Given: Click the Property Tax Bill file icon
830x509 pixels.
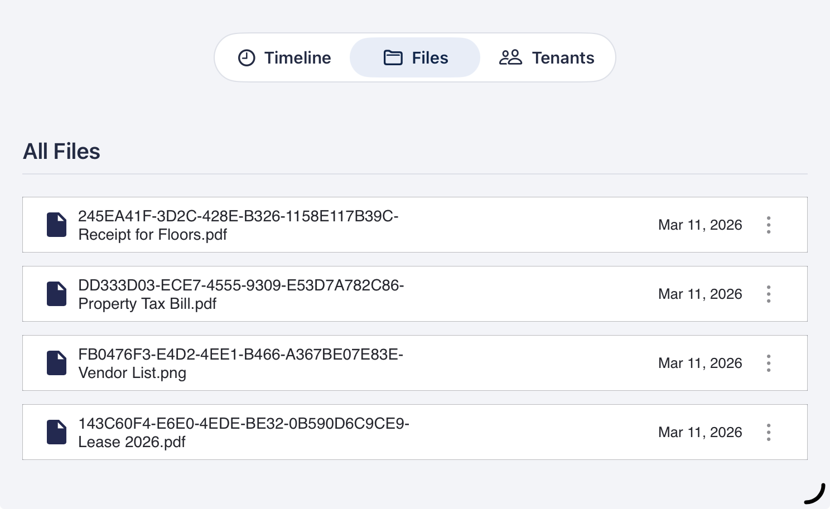Looking at the screenshot, I should [57, 294].
